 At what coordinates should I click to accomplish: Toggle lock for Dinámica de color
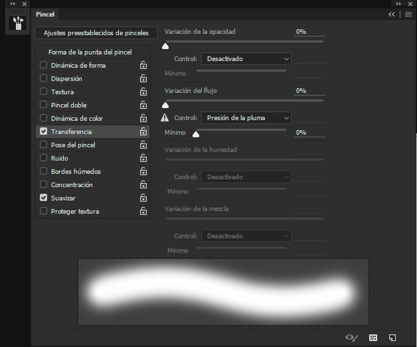(x=143, y=118)
